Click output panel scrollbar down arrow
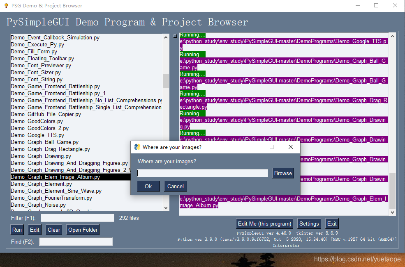Screen dimensions: 405x267 point(392,212)
